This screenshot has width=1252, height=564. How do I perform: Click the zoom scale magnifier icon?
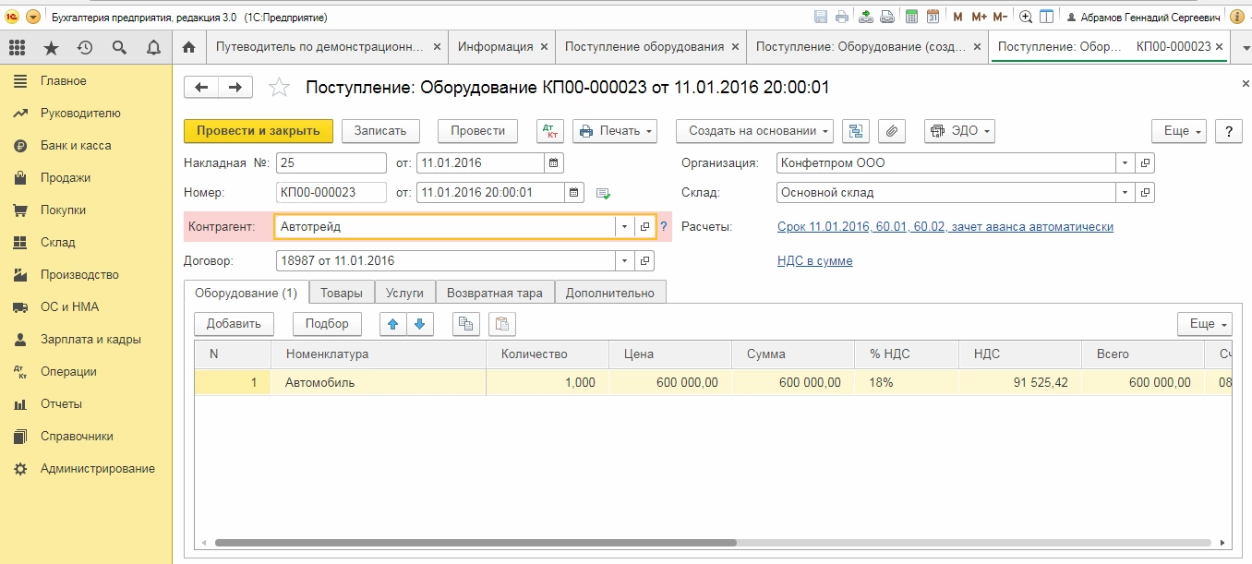tap(1026, 17)
